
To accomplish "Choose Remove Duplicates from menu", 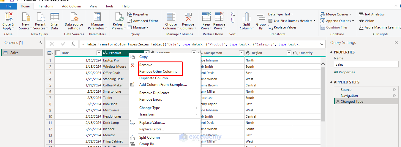I will point(154,93).
